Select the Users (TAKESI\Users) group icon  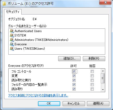click(12, 49)
